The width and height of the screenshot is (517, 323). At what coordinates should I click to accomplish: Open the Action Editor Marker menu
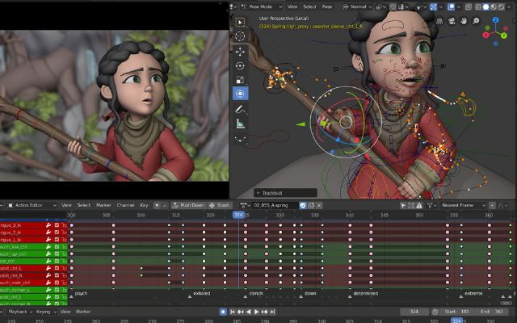pos(103,205)
